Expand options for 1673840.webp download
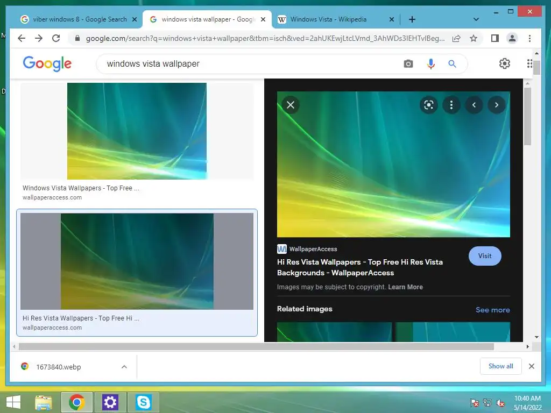 click(124, 367)
